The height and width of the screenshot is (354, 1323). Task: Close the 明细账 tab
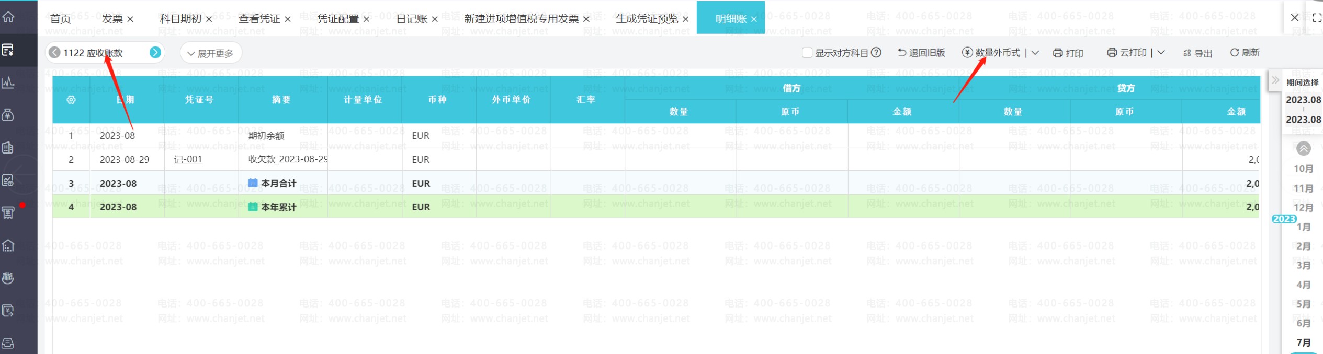(x=754, y=19)
